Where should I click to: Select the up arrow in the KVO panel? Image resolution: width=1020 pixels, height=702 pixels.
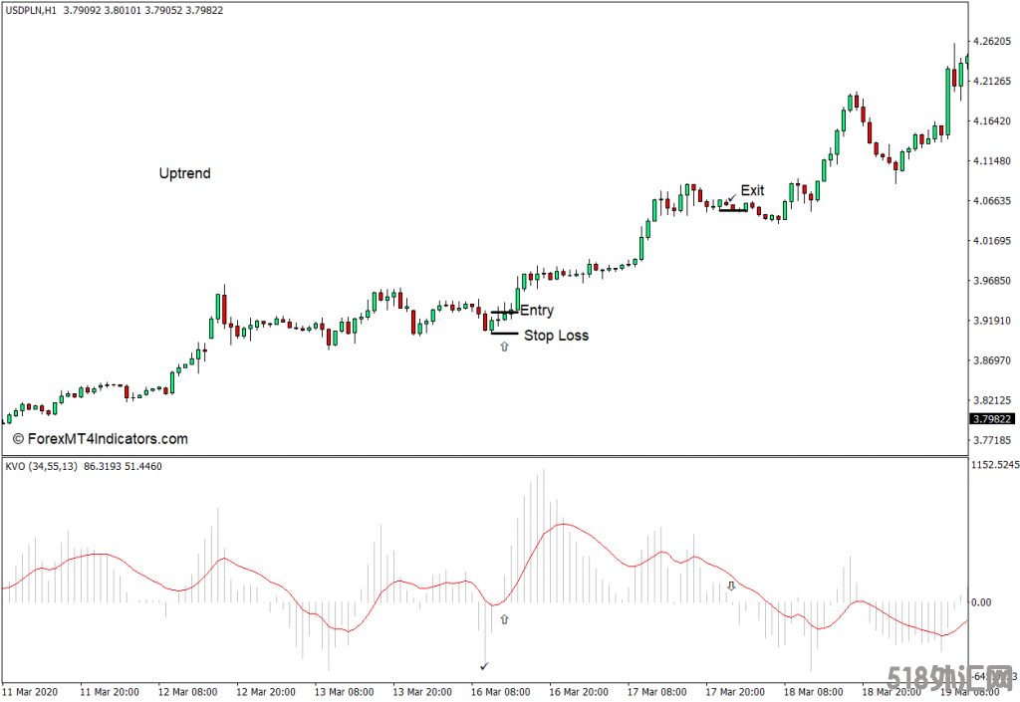tap(504, 619)
